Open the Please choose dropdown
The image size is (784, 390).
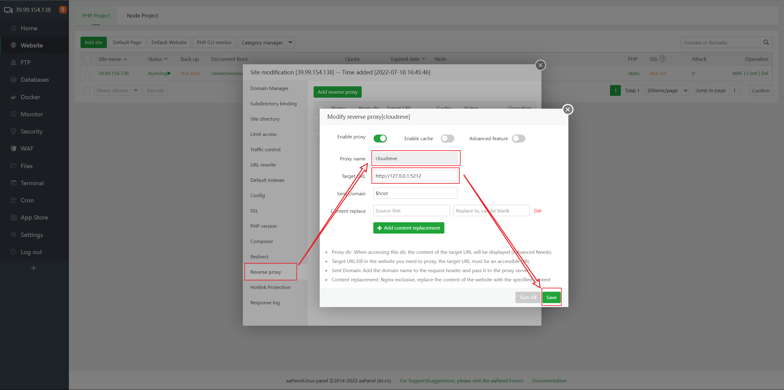pos(117,91)
